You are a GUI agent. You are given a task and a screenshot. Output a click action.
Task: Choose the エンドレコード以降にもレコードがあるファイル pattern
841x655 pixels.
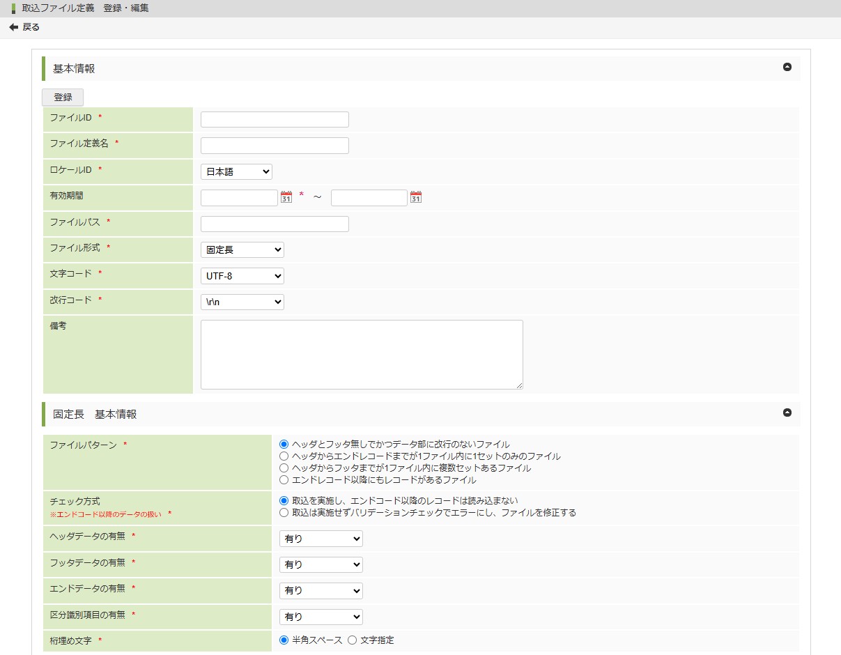[x=284, y=480]
